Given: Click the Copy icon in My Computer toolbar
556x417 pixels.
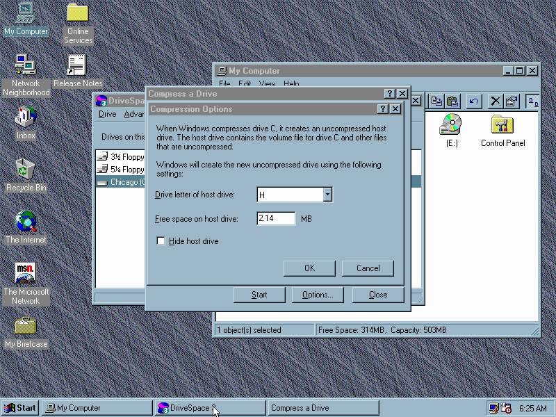Looking at the screenshot, I should point(436,101).
